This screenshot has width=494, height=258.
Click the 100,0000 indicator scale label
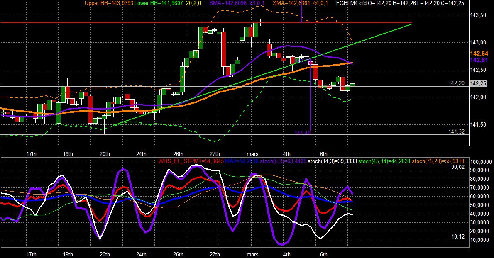(481, 162)
